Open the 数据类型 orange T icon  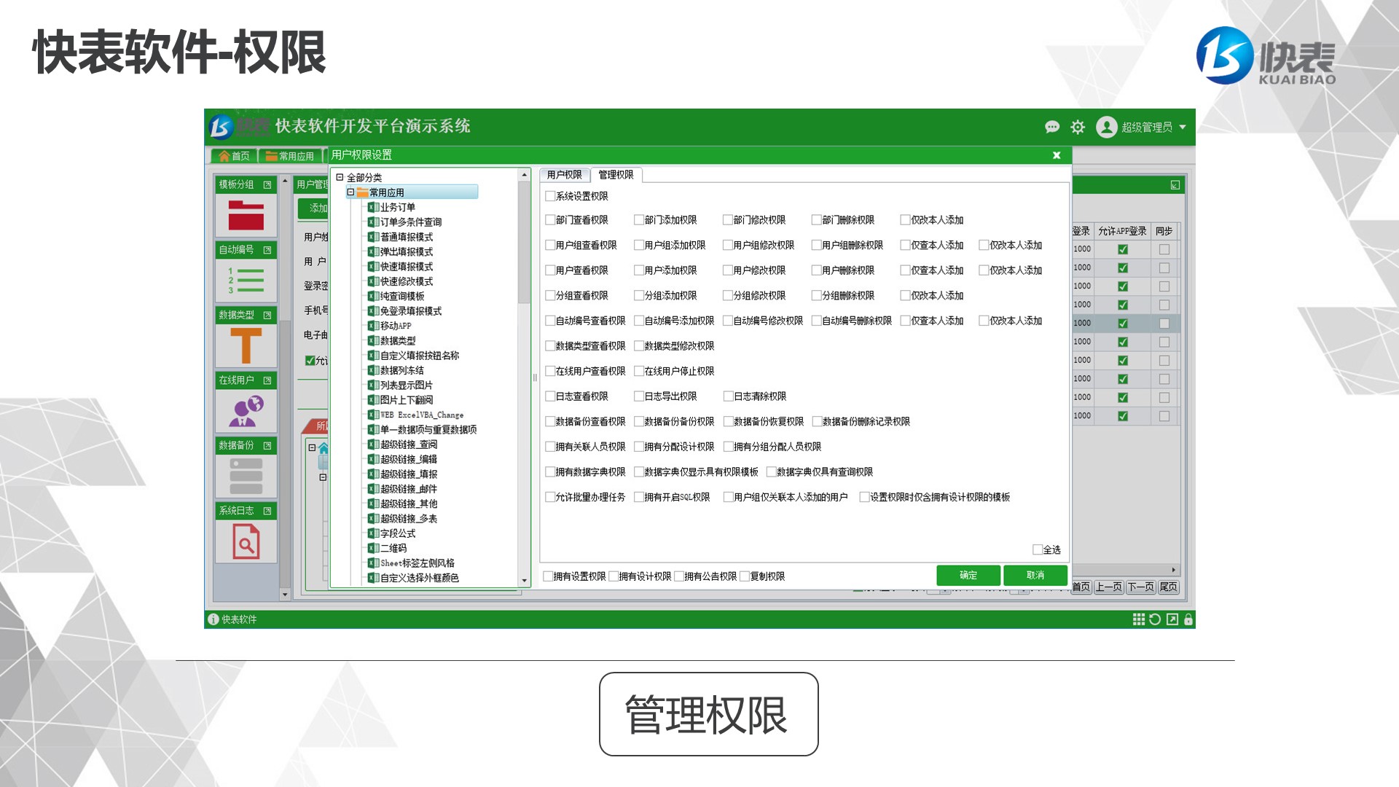coord(246,345)
